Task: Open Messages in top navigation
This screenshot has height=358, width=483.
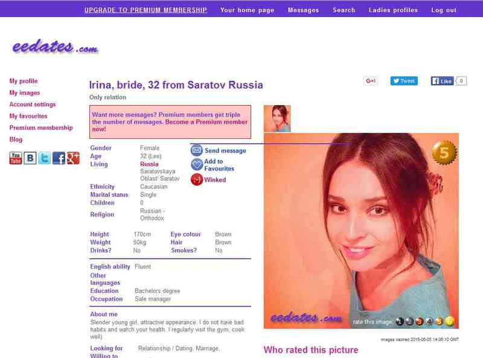Action: [304, 10]
